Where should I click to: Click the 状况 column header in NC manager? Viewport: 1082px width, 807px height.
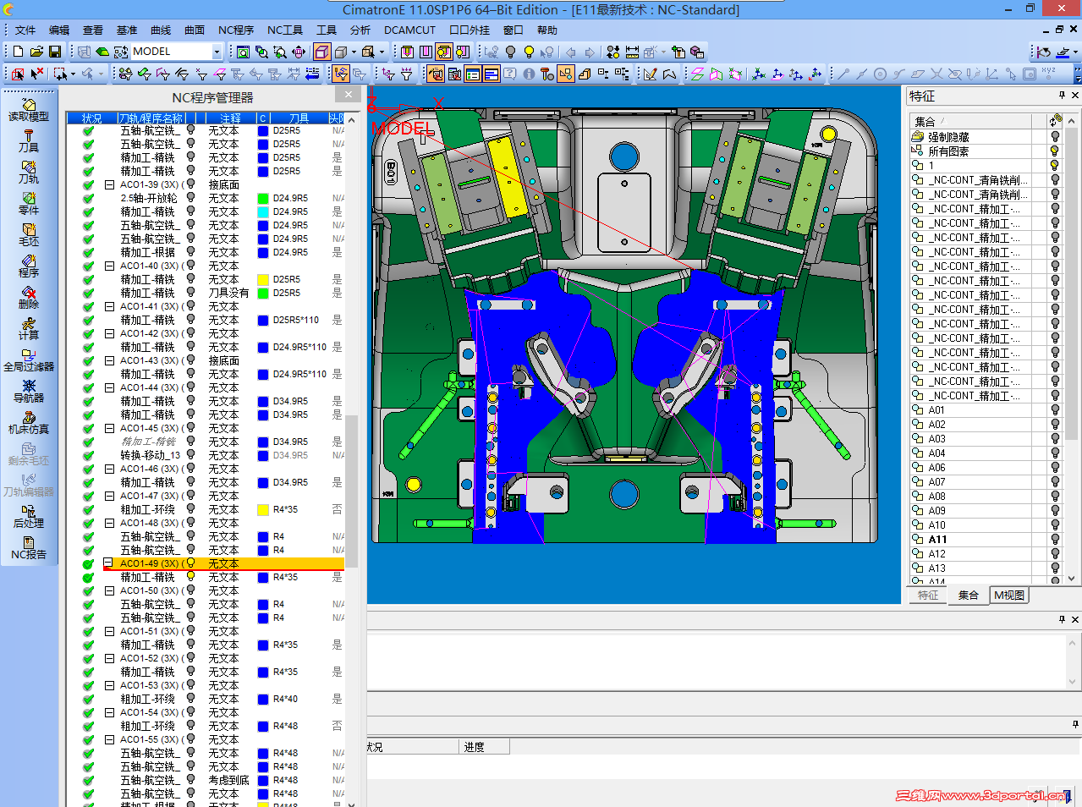(91, 118)
